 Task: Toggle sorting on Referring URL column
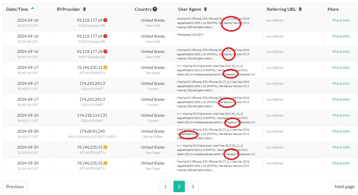tap(300, 9)
